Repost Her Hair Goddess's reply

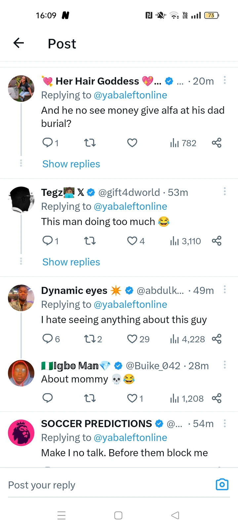90,143
